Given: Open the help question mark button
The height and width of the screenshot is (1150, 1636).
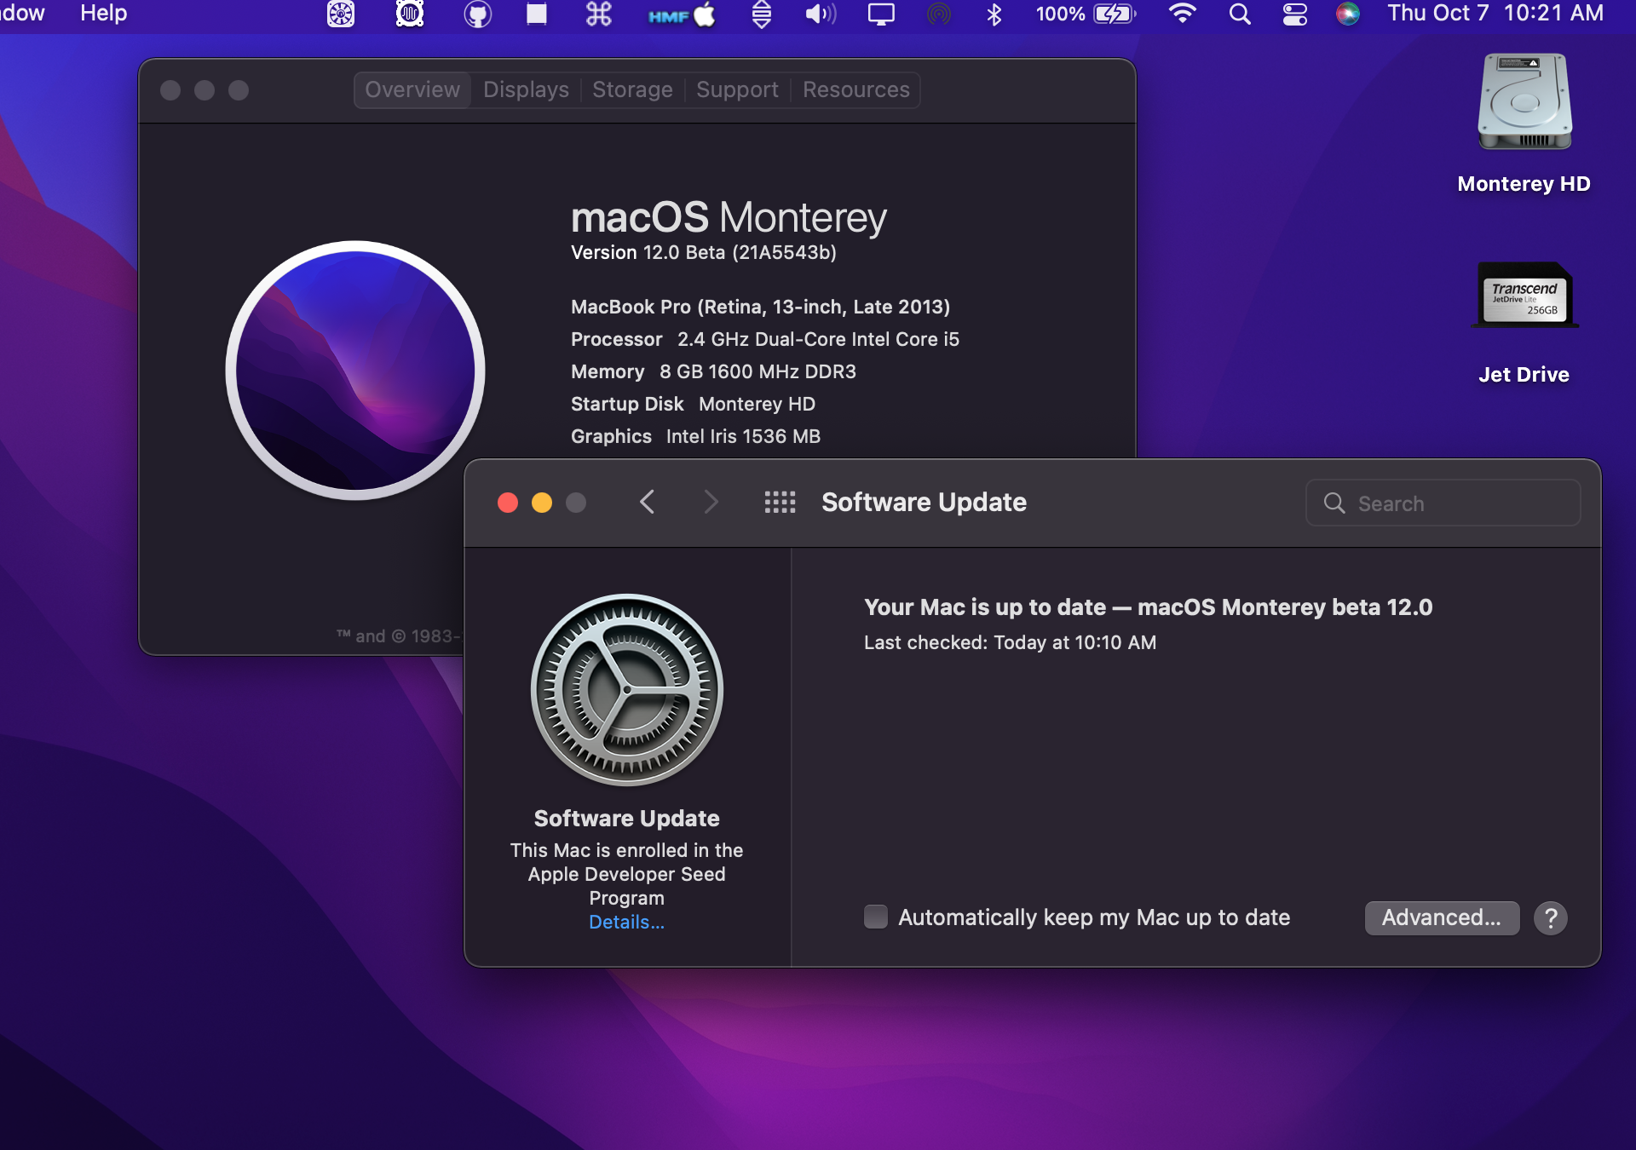Looking at the screenshot, I should click(x=1551, y=918).
